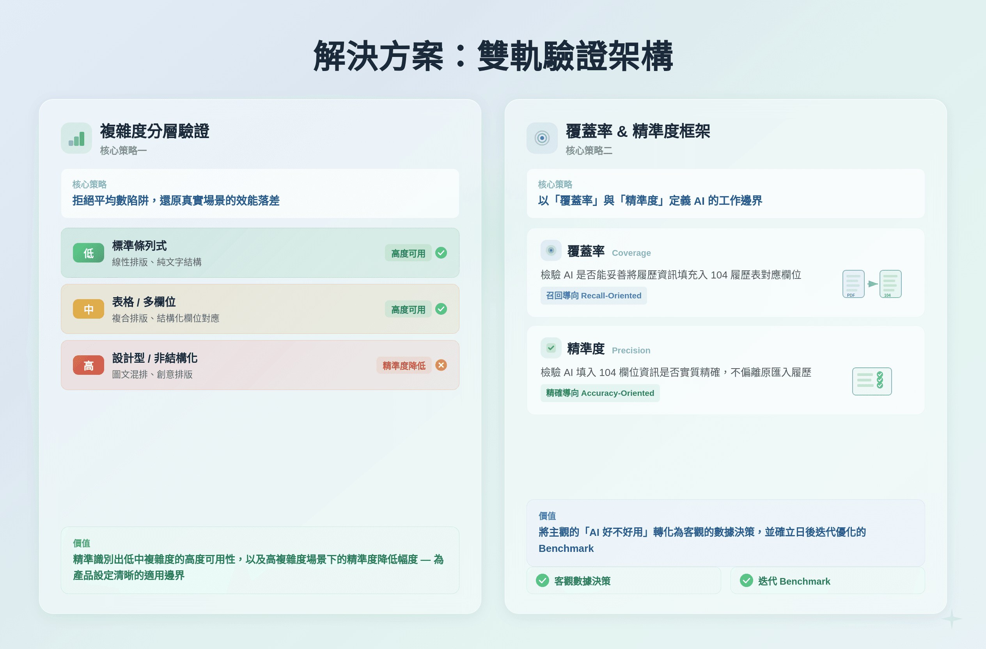The height and width of the screenshot is (649, 986).
Task: Click green check beside 標準條列式 高度可用
Action: (x=441, y=253)
